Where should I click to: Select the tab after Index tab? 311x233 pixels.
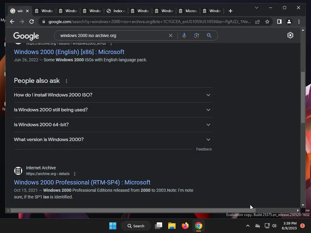pos(140,11)
